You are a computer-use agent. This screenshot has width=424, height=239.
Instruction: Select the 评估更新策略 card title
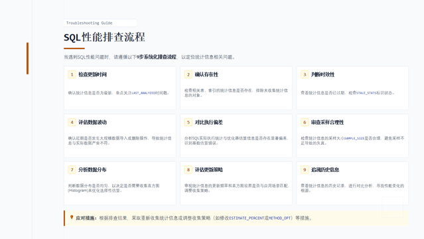209,170
